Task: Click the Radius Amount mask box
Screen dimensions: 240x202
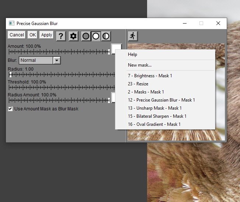Action: click(113, 98)
